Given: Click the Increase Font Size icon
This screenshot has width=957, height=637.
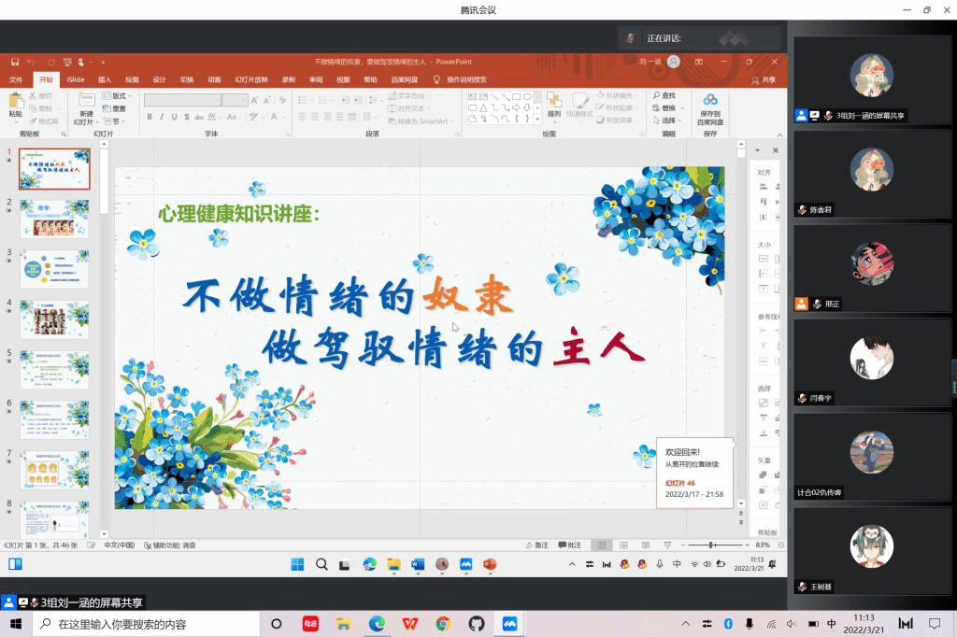Looking at the screenshot, I should 254,100.
